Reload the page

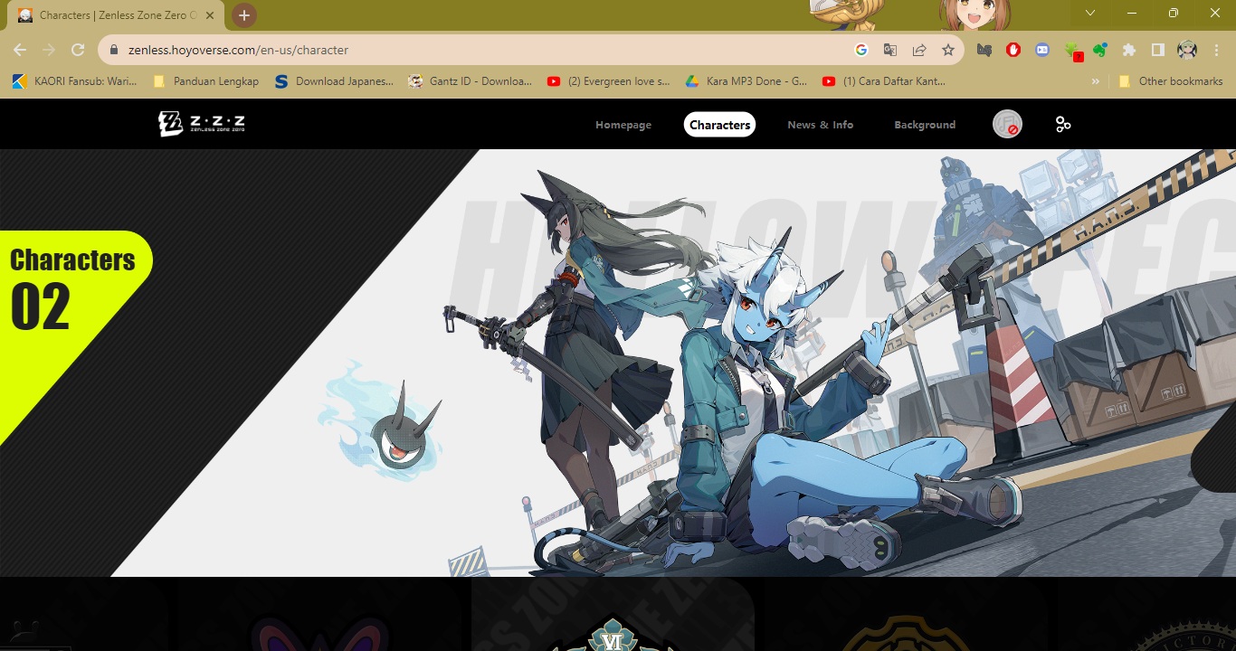click(x=78, y=51)
